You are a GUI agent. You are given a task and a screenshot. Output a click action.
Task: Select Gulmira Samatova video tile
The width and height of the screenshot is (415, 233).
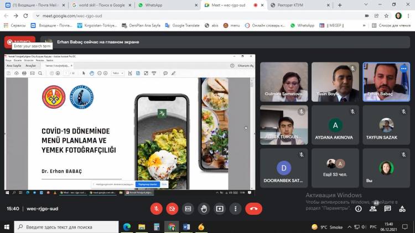point(284,82)
